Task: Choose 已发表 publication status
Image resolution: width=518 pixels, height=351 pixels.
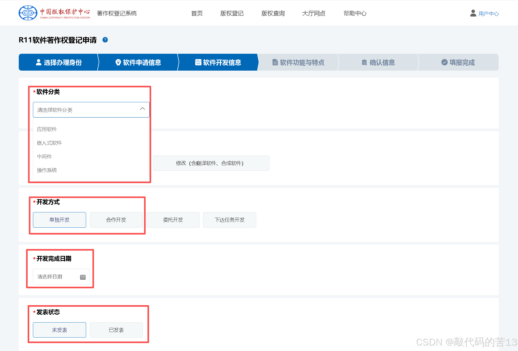Action: (116, 330)
